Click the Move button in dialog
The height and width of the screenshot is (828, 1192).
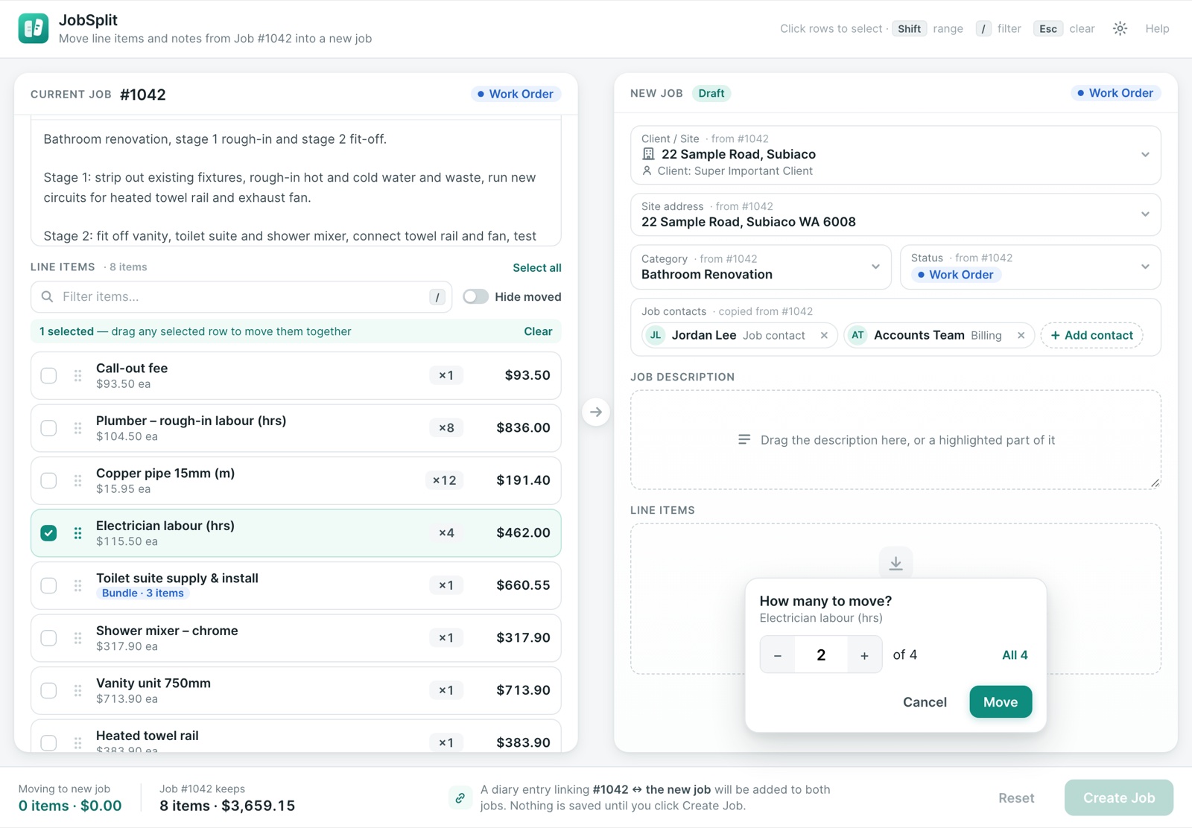coord(1001,702)
